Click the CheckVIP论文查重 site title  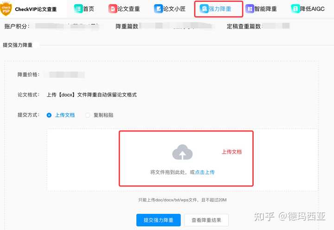tap(36, 9)
